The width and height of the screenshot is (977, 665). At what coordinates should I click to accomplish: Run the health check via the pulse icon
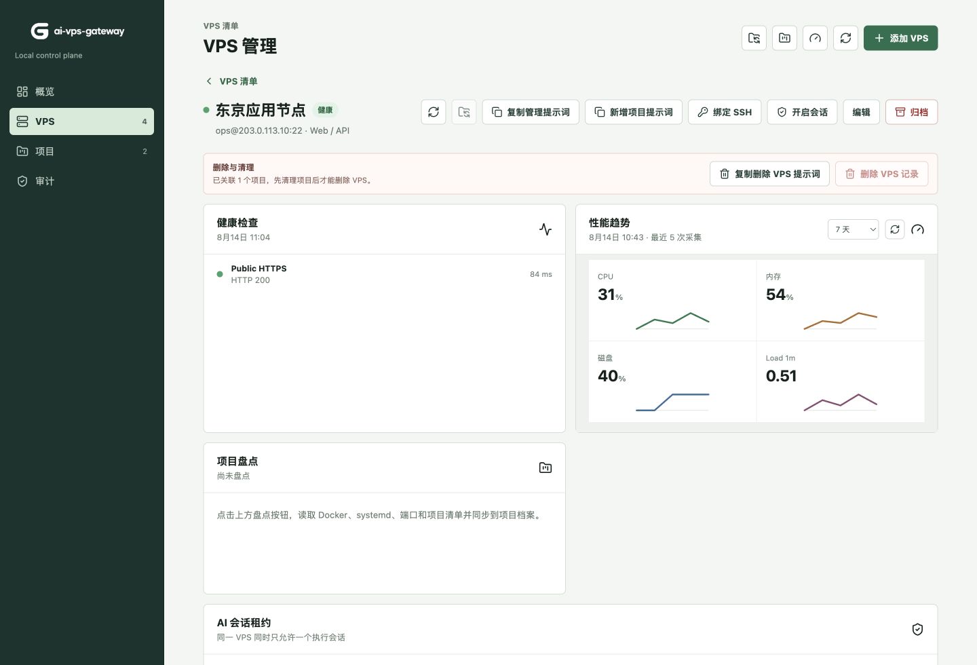click(x=545, y=229)
